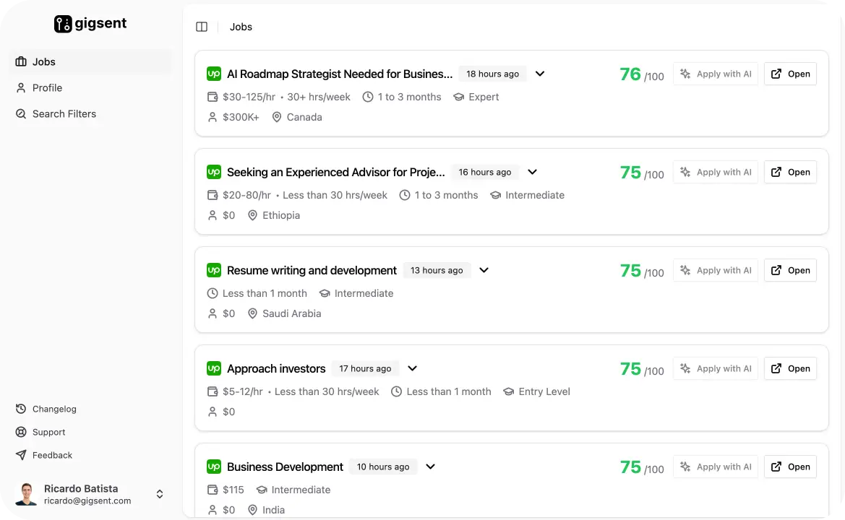Apply with AI to Business Development job
Screen dimensions: 845x520
pyautogui.click(x=715, y=467)
